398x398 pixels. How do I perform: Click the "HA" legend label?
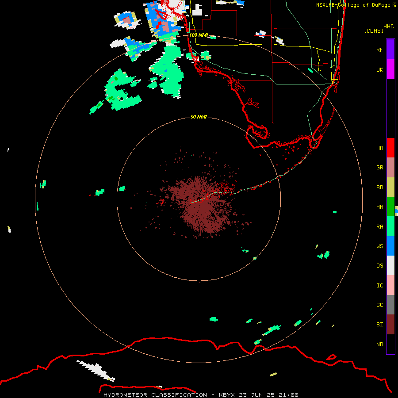(379, 148)
